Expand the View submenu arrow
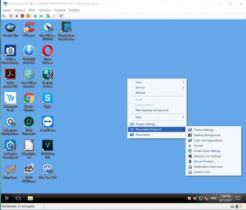 click(183, 82)
